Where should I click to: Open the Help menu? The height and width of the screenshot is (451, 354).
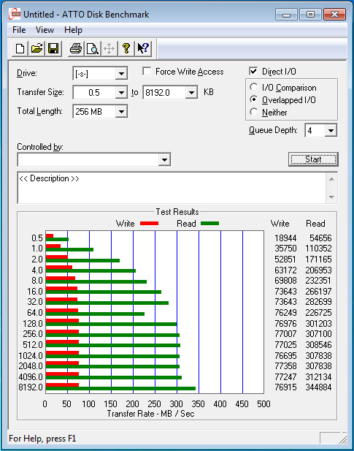pyautogui.click(x=73, y=30)
